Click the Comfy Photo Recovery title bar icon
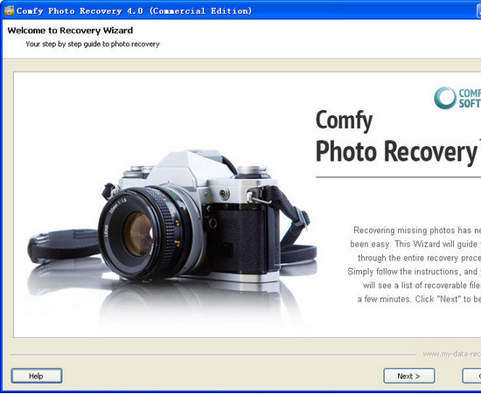The width and height of the screenshot is (481, 394). [x=9, y=10]
